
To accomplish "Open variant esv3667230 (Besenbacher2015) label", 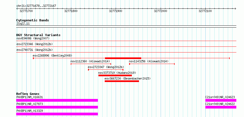I will coord(127,78).
